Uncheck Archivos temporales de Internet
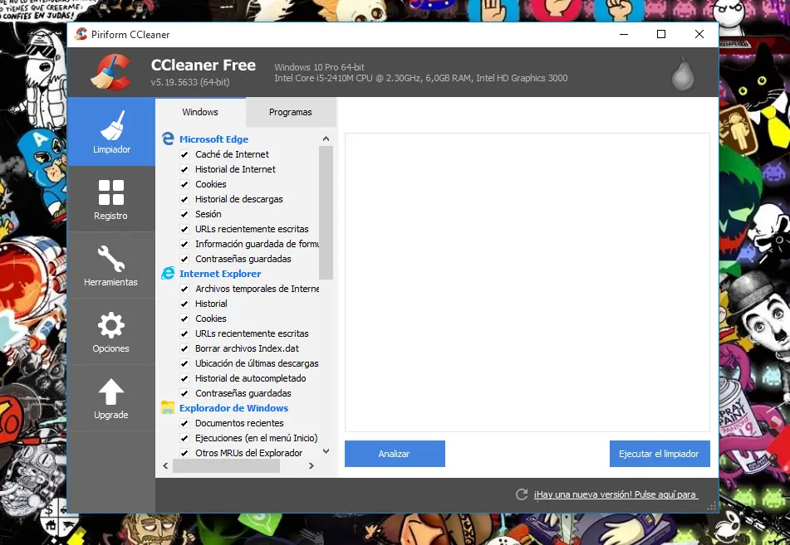The height and width of the screenshot is (545, 790). [184, 289]
